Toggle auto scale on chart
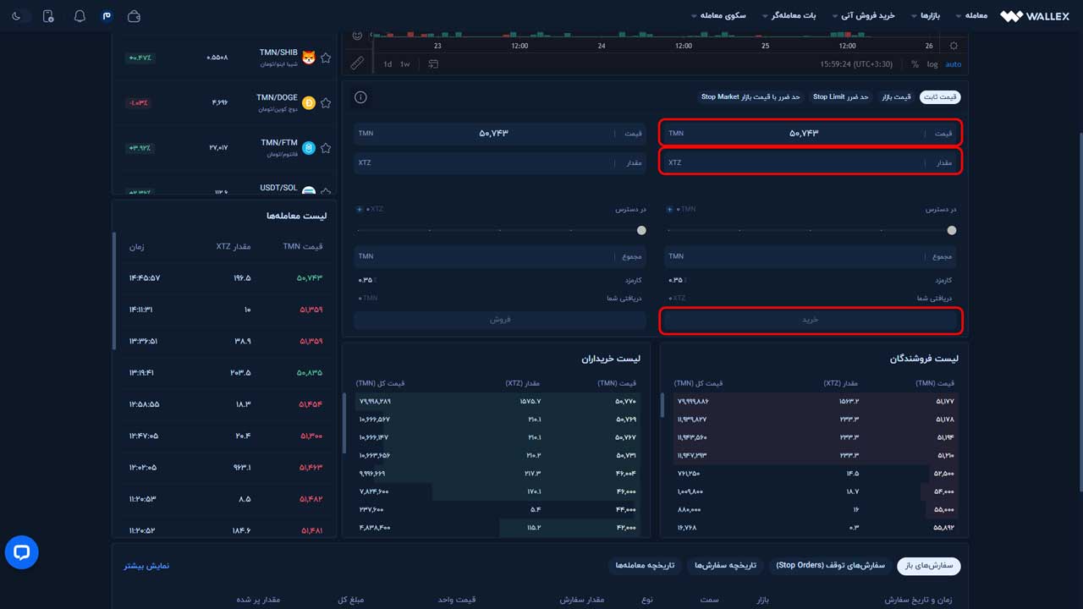 (954, 64)
